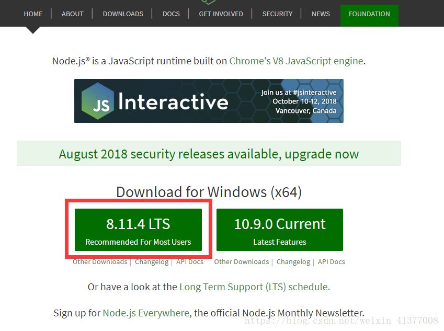View Changelog for the LTS release
444x331 pixels.
click(152, 262)
